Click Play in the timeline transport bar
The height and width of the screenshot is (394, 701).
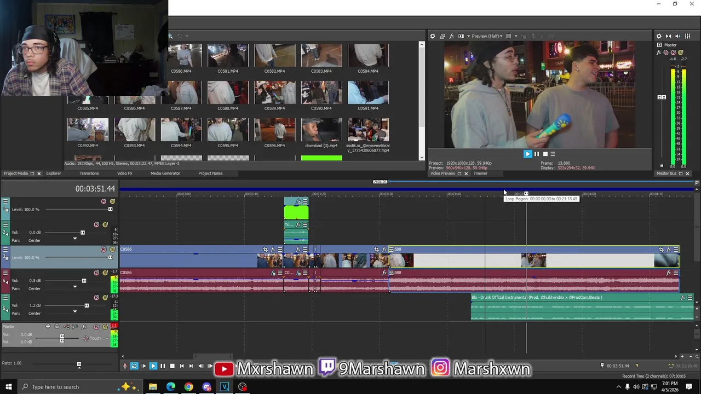153,366
